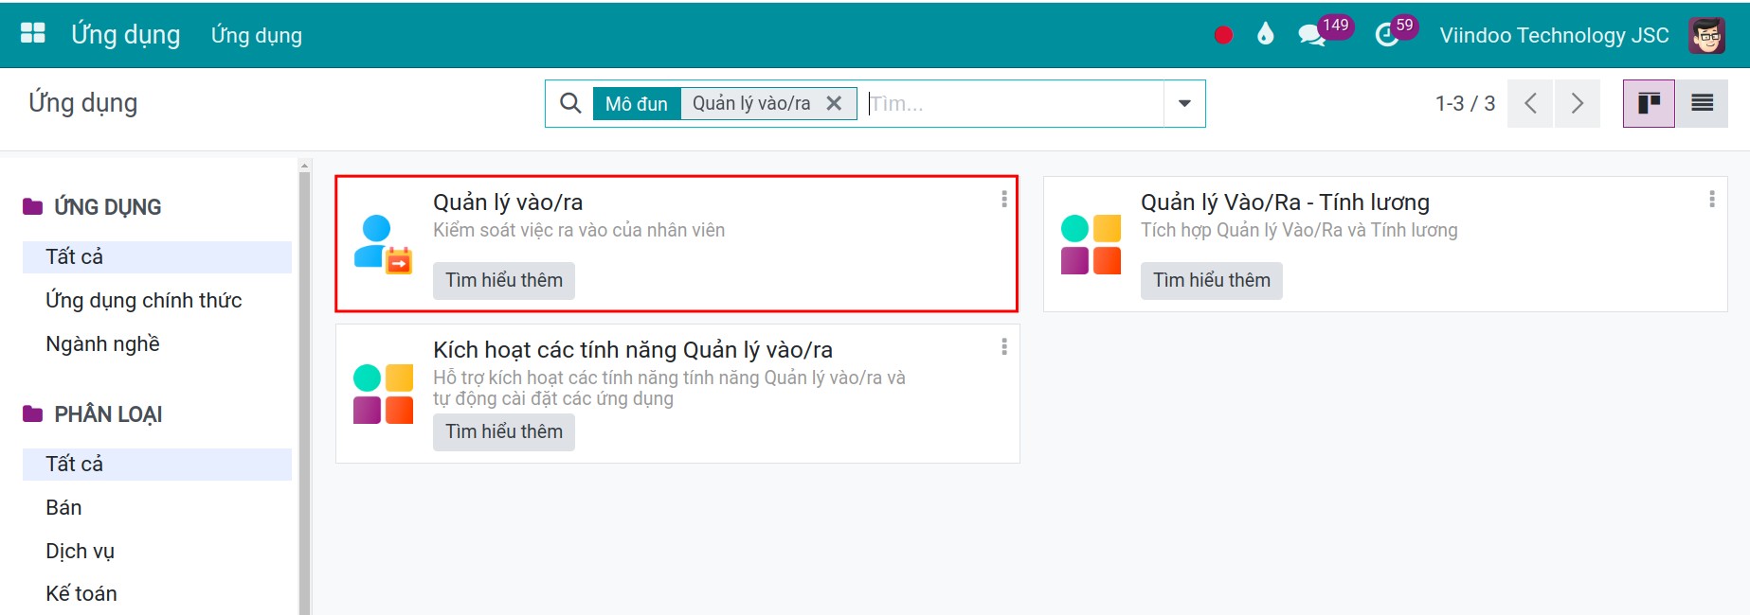This screenshot has height=615, width=1750.
Task: Click description Tích hợp Quản lý Vào/Ra và Tính lương
Action: point(1299,230)
